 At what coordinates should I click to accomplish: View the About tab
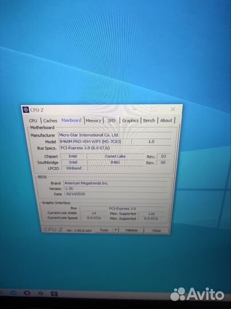coord(166,120)
